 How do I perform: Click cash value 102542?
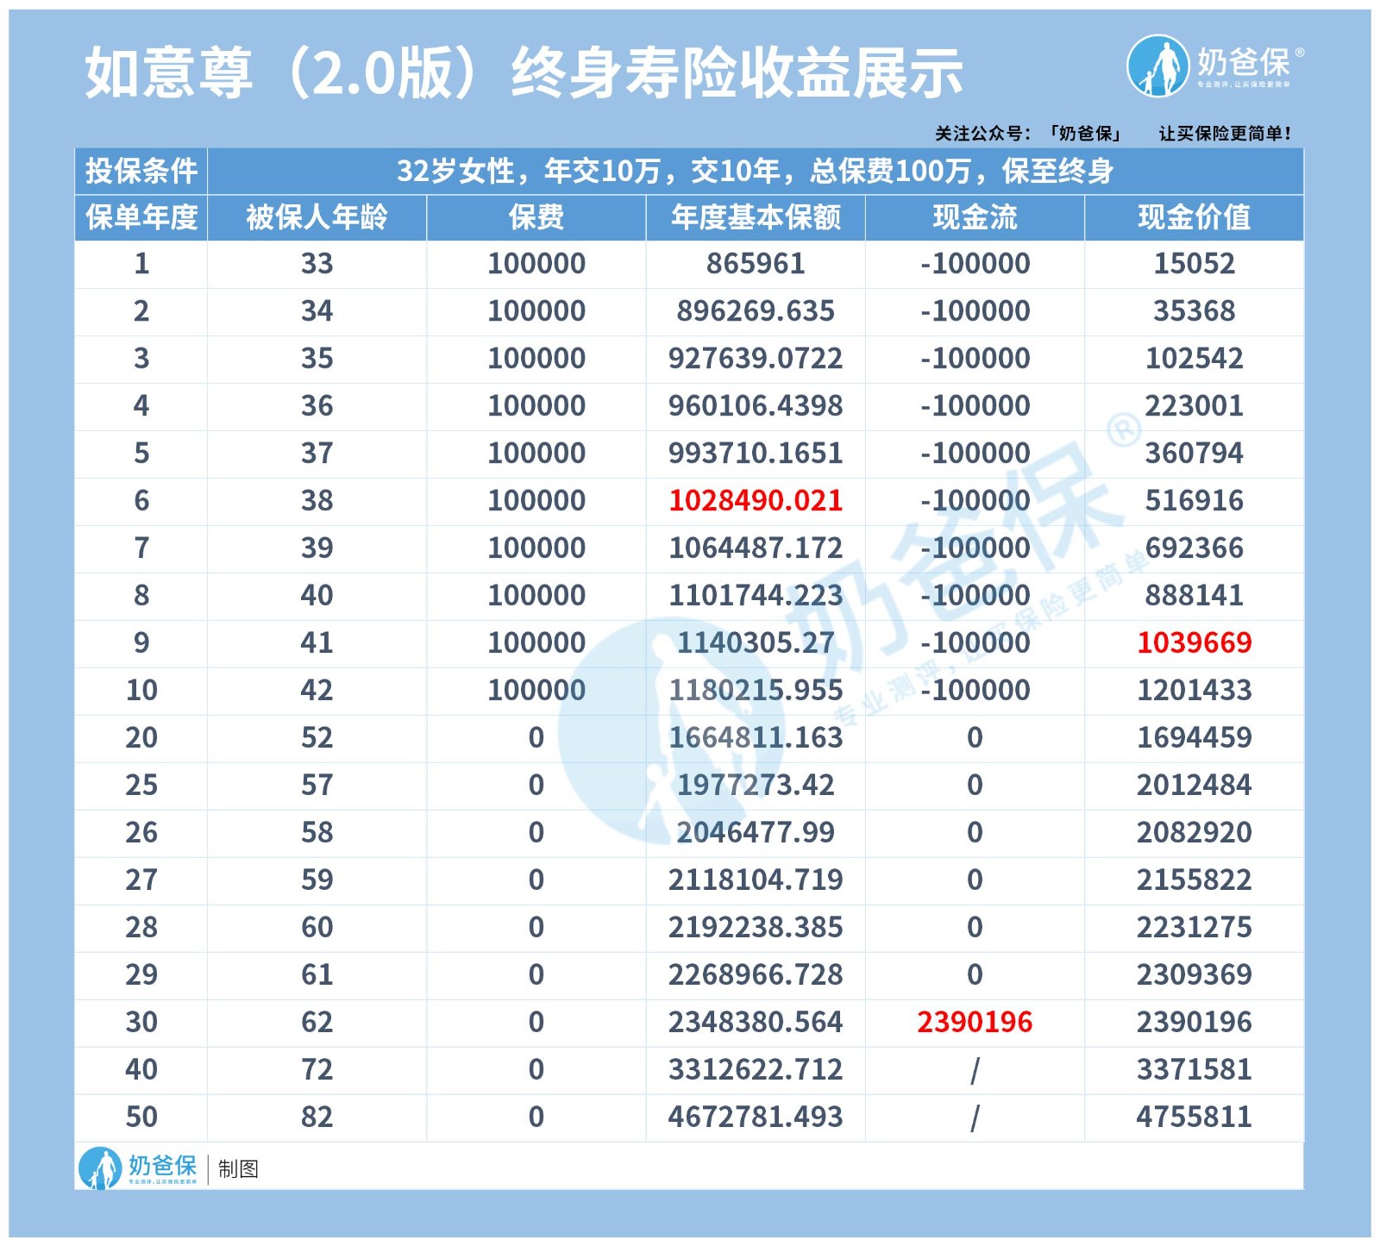tap(1195, 359)
